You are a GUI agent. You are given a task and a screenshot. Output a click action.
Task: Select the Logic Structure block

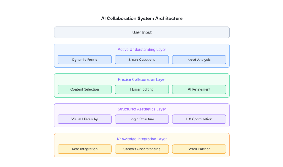tap(142, 119)
